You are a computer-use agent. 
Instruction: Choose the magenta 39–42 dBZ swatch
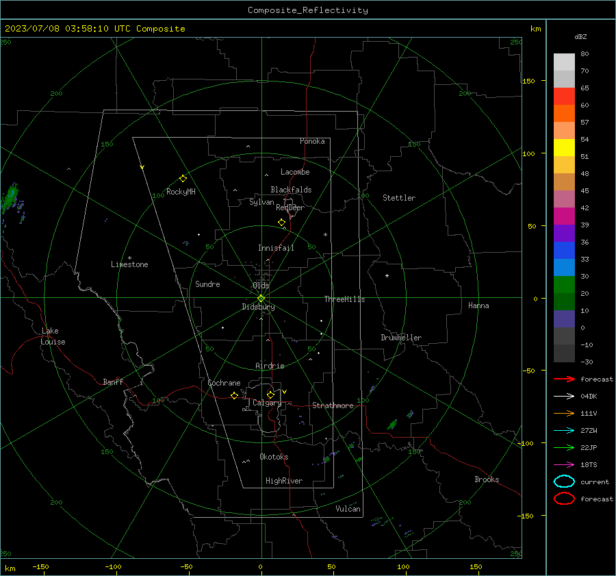point(564,216)
